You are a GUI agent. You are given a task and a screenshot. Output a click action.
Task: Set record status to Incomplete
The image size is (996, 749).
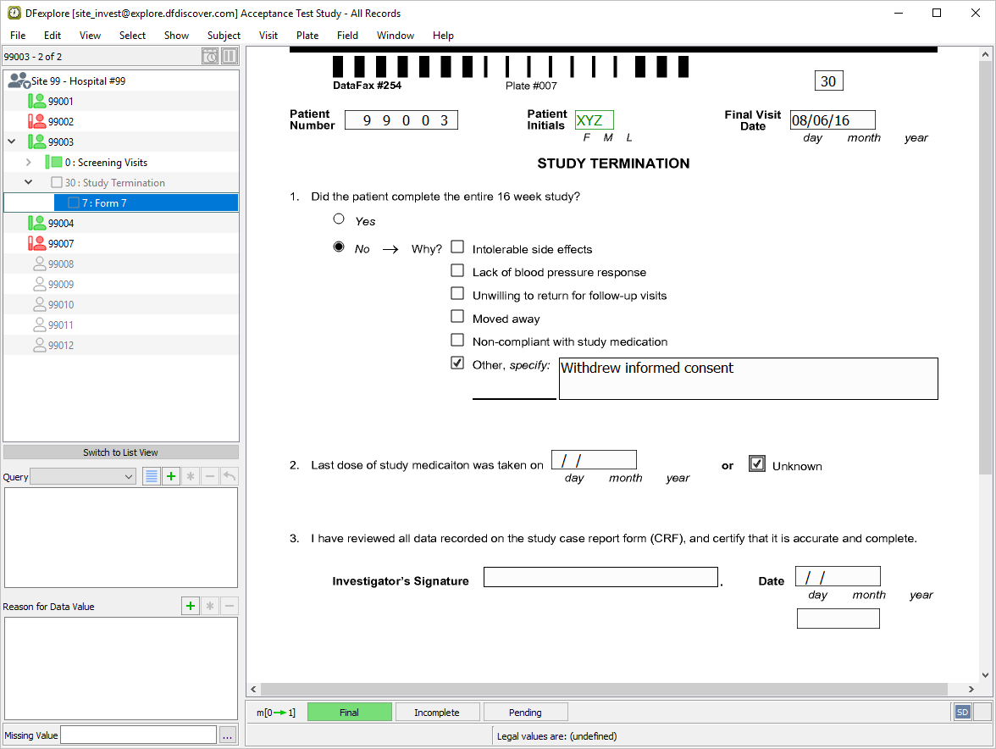coord(437,713)
